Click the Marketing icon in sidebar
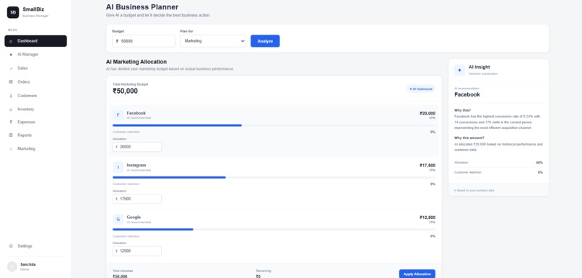The image size is (582, 278). [x=11, y=149]
